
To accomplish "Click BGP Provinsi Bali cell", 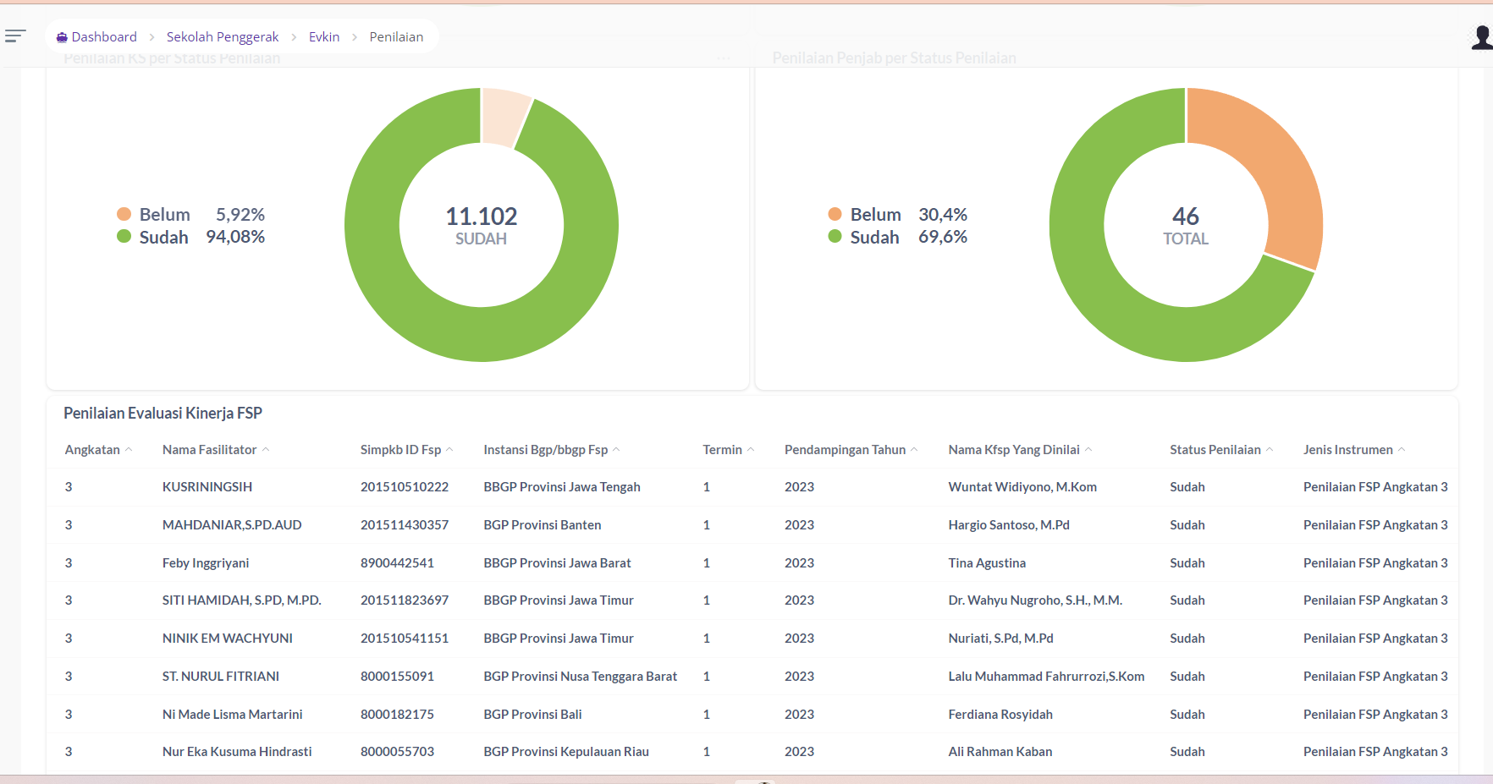I will (533, 715).
